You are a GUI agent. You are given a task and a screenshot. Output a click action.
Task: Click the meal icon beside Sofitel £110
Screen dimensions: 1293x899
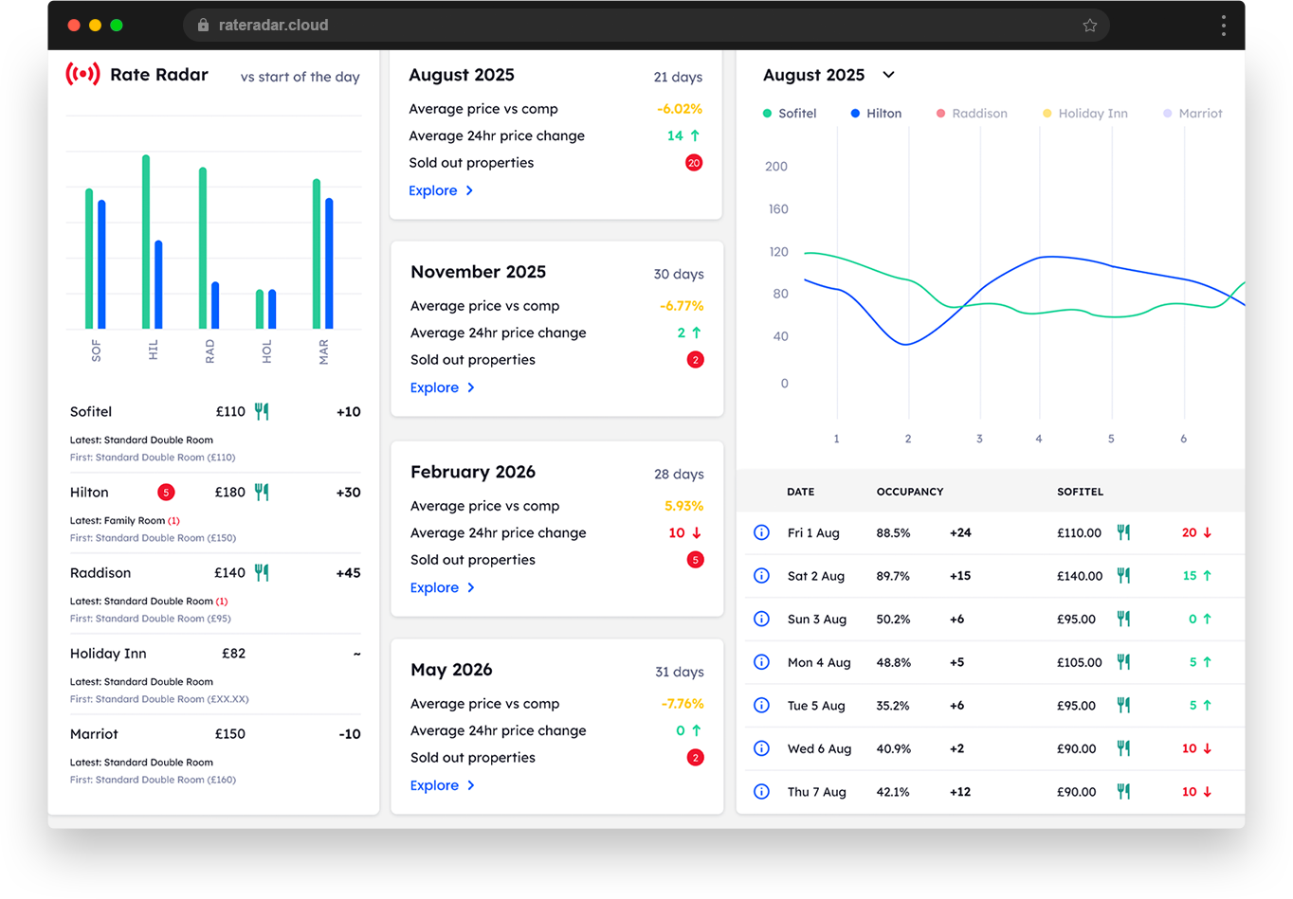pyautogui.click(x=262, y=412)
